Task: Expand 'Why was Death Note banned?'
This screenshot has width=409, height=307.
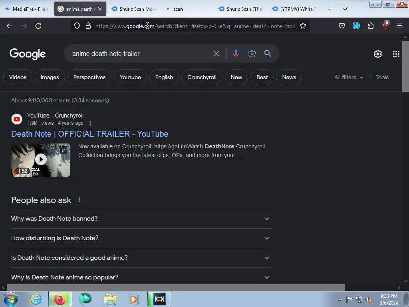Action: click(141, 219)
